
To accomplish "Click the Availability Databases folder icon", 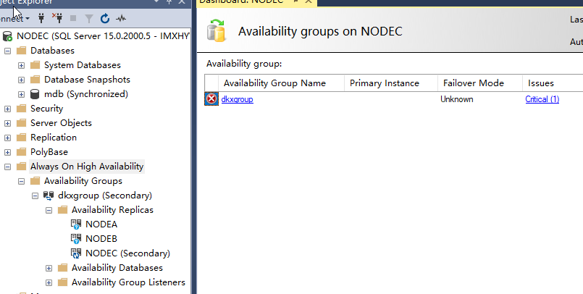I will click(x=63, y=268).
